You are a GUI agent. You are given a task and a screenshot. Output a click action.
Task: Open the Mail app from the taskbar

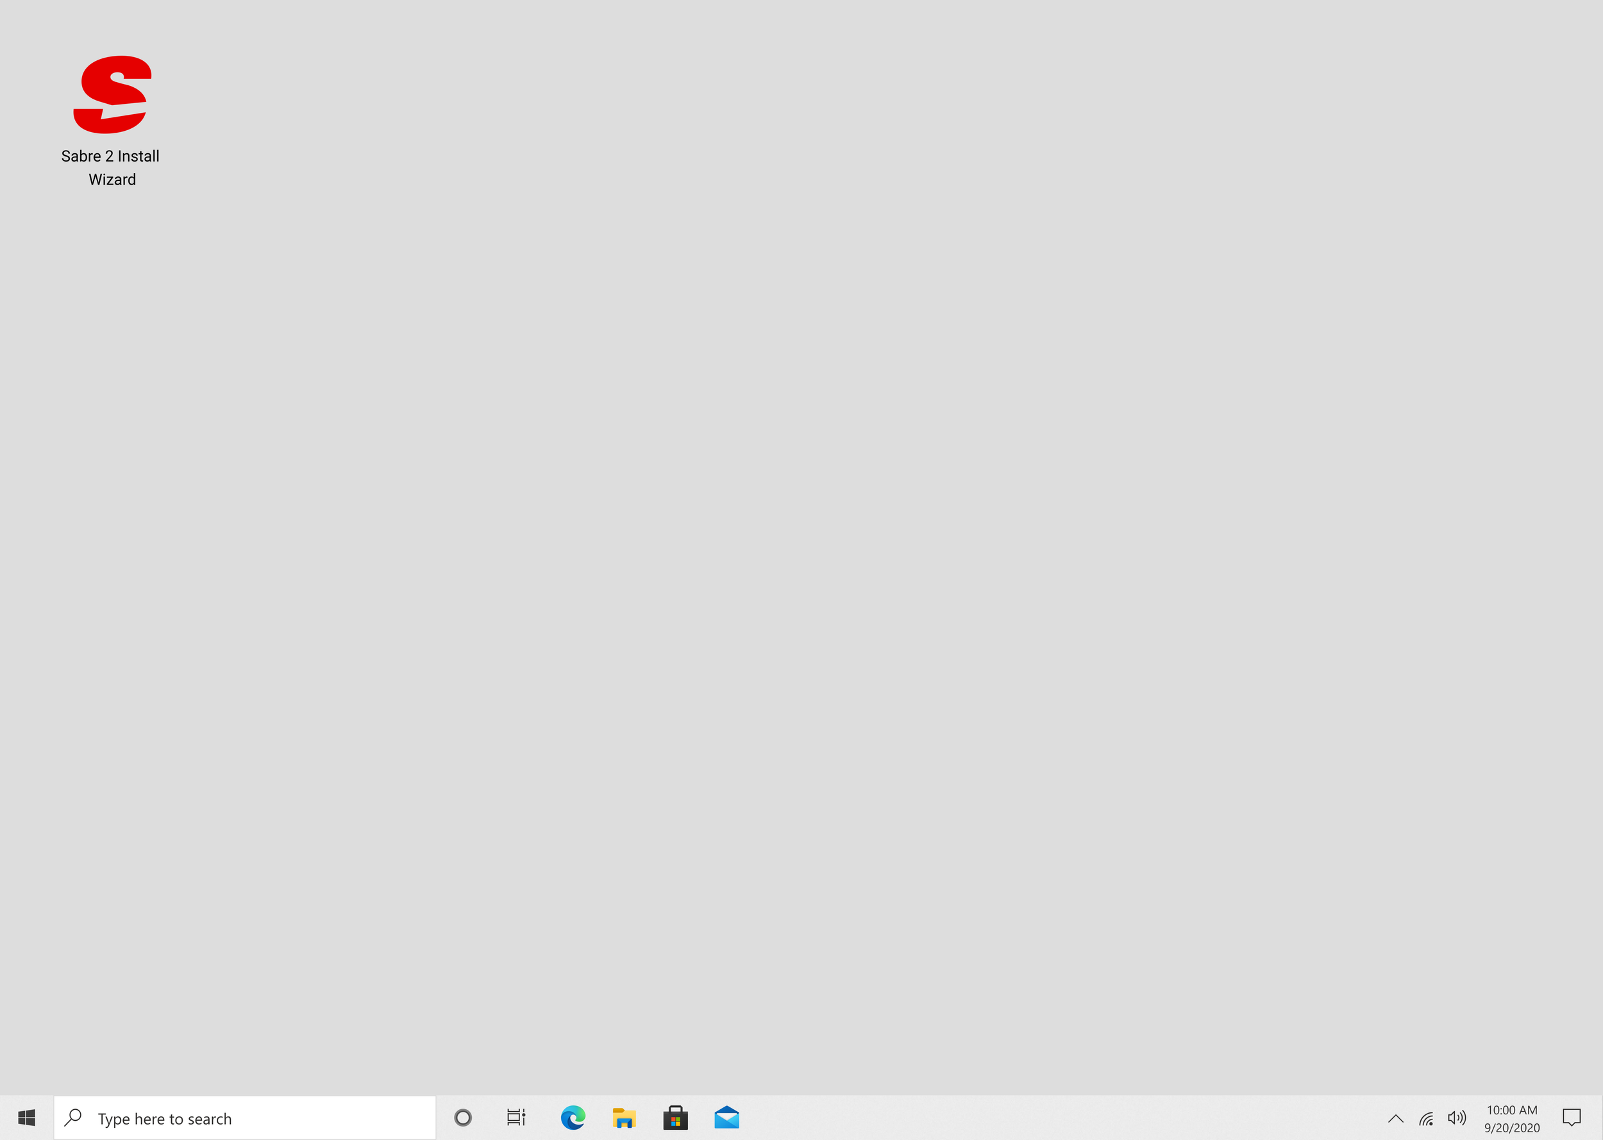pos(726,1118)
